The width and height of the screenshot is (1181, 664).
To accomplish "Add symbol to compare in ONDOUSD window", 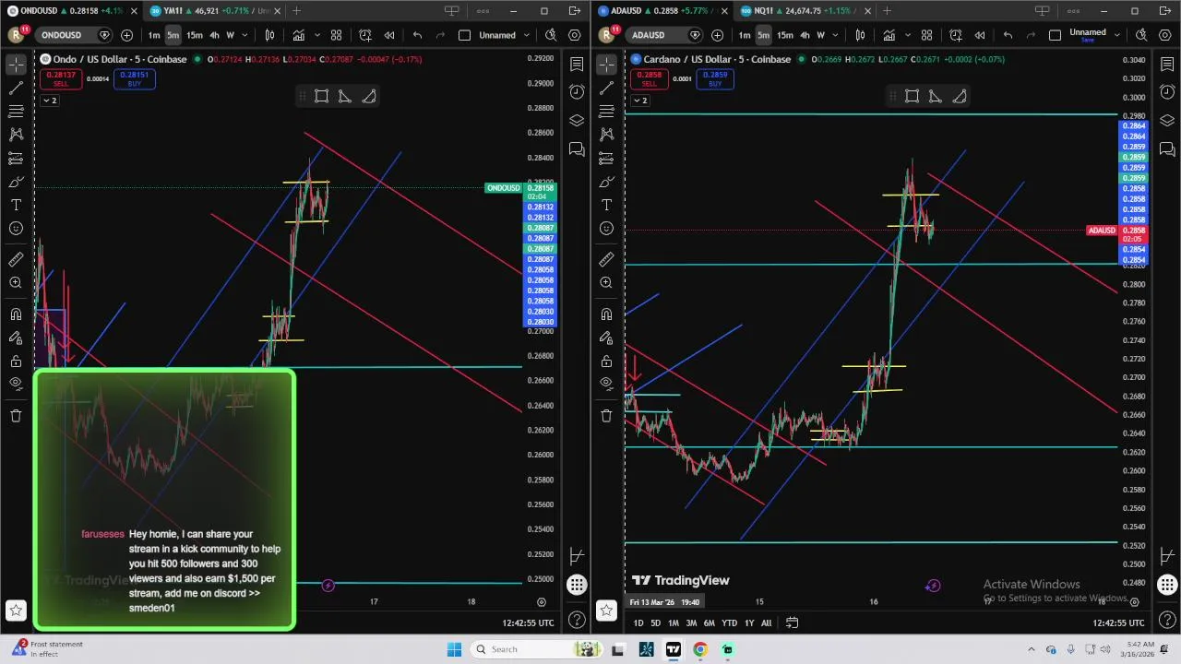I will point(126,35).
